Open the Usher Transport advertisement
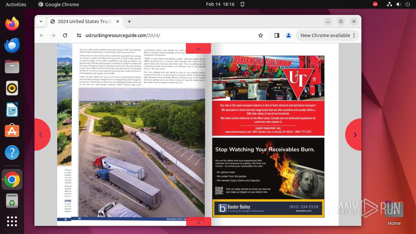 point(268,96)
